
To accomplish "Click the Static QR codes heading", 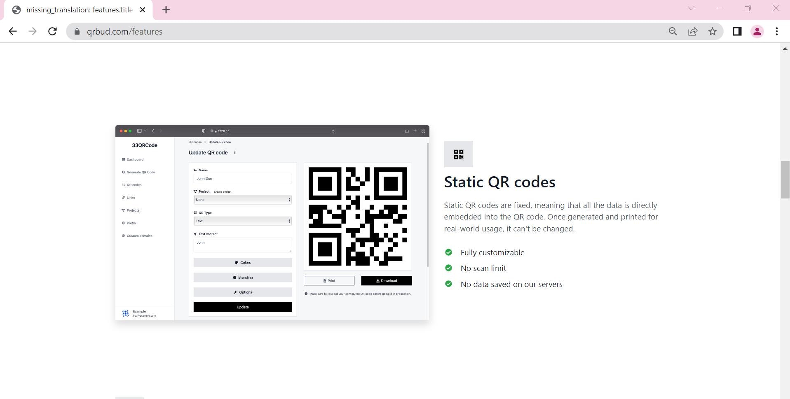I will 499,182.
